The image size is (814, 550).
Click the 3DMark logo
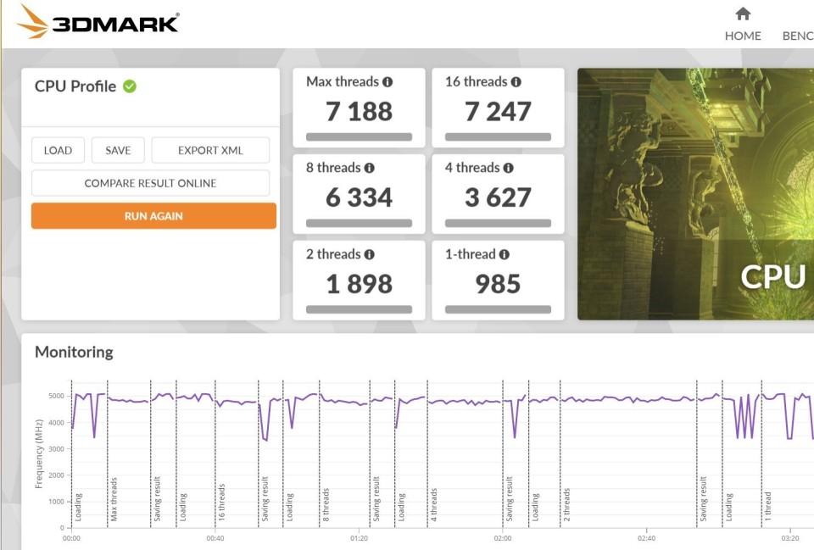click(97, 22)
